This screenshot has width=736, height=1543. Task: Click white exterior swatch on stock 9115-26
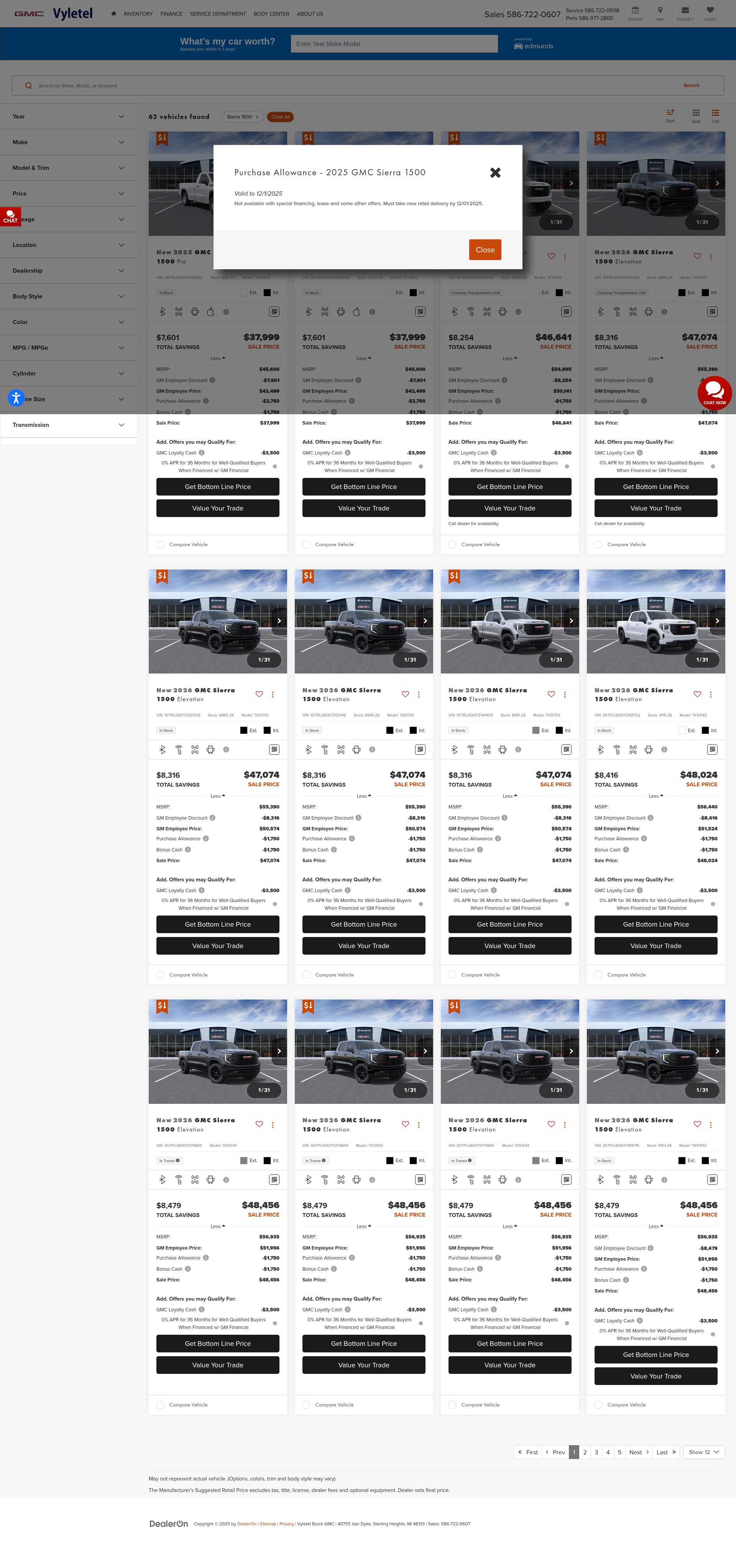682,730
